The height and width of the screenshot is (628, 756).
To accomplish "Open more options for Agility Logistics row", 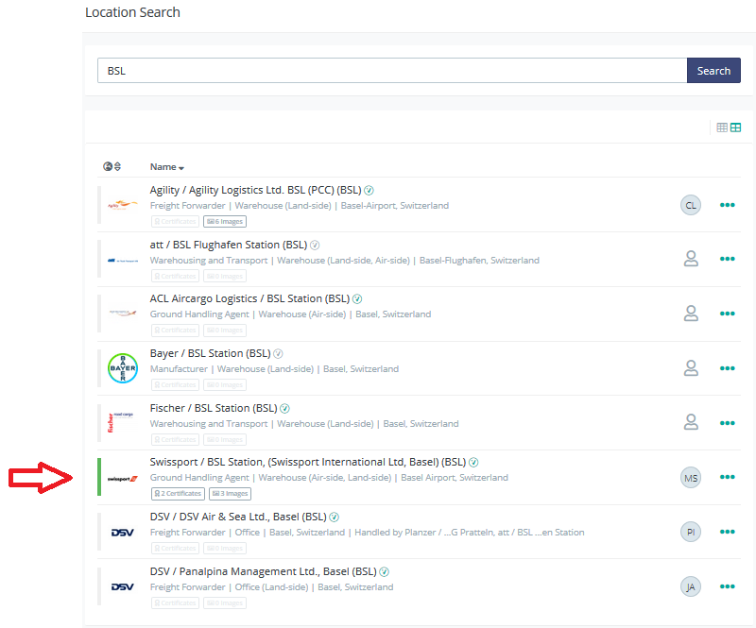I will [x=727, y=205].
